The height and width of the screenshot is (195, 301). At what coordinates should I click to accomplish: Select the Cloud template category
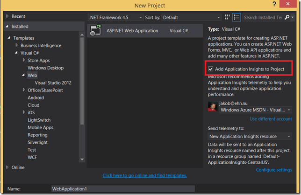pyautogui.click(x=33, y=105)
